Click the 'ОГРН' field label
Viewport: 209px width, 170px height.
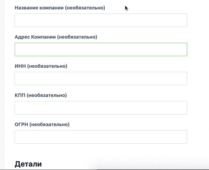pos(22,125)
